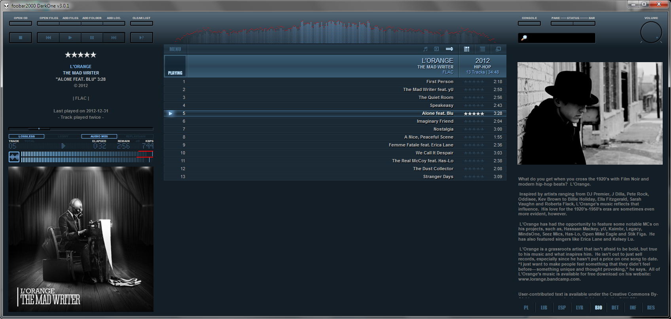Switch to the LYR panel tab
This screenshot has width=671, height=319.
[580, 308]
